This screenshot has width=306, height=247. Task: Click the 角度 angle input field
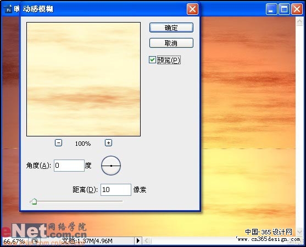69,166
